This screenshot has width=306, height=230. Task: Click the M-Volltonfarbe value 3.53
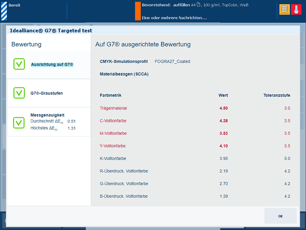point(223,134)
